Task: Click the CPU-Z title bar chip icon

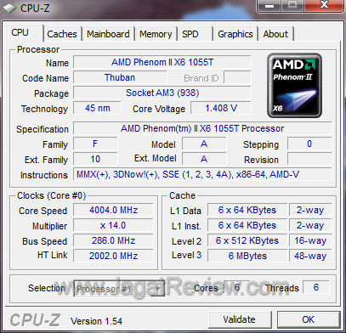Action: click(x=9, y=8)
